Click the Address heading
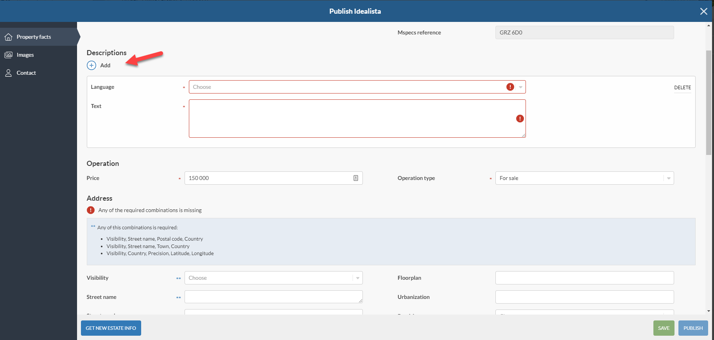The height and width of the screenshot is (340, 714). point(99,198)
